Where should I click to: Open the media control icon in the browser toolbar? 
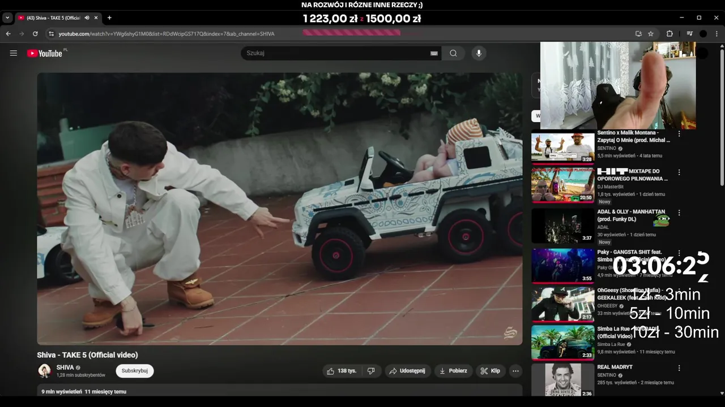tap(689, 34)
